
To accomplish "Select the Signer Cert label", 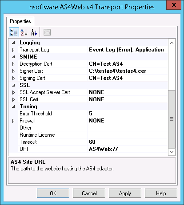I will [31, 71].
